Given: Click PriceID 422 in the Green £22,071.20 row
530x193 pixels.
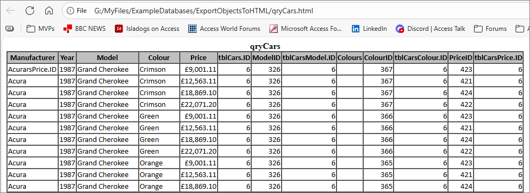Looking at the screenshot, I should pyautogui.click(x=461, y=151).
